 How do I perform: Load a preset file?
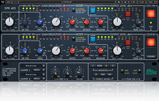click(x=142, y=2)
